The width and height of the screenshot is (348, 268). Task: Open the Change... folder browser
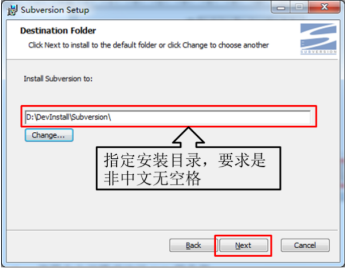[x=49, y=135]
